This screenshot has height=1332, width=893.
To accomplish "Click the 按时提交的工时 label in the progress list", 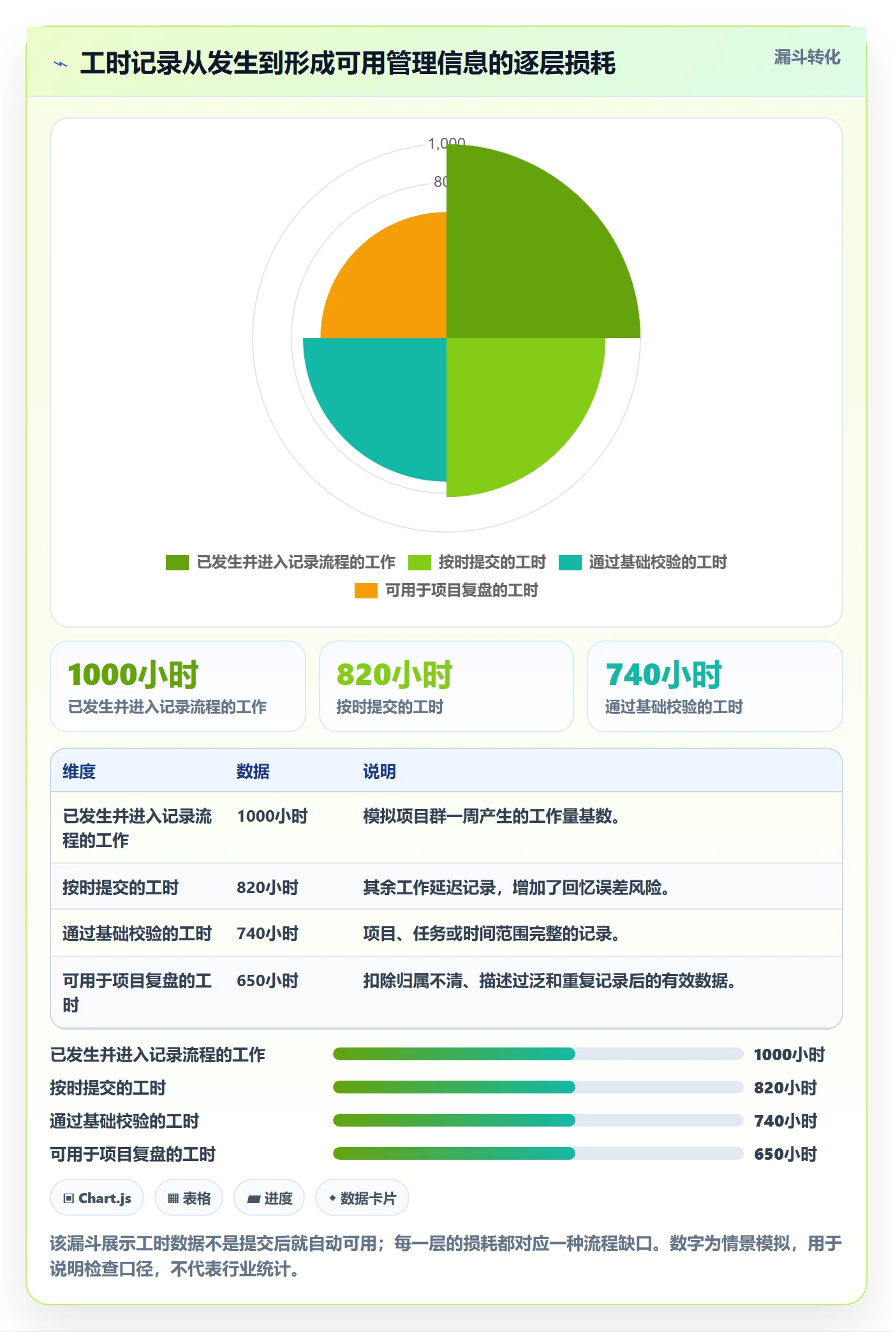I will [x=108, y=1088].
